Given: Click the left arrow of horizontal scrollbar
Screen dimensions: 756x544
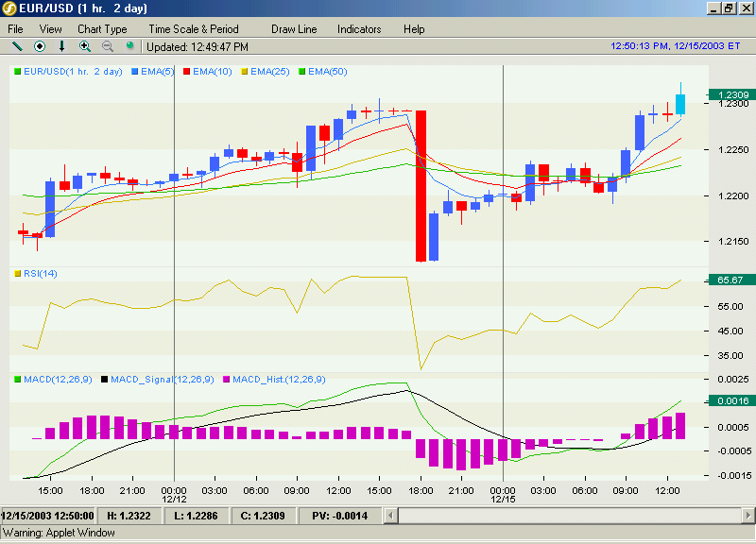Looking at the screenshot, I should [390, 516].
